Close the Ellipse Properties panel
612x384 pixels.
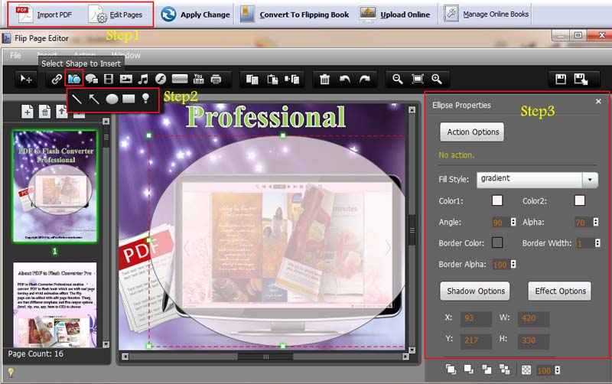tap(598, 102)
